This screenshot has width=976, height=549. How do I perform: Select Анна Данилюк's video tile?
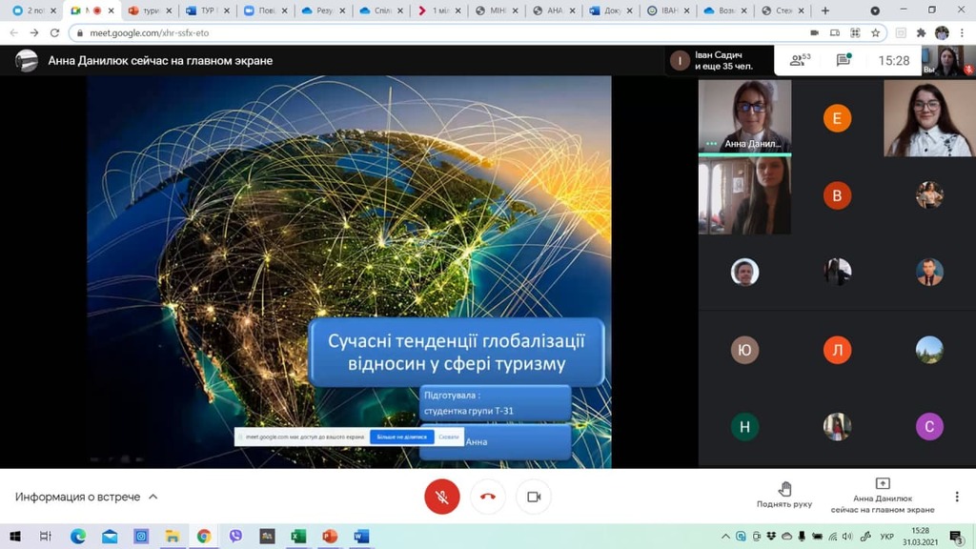coord(745,116)
